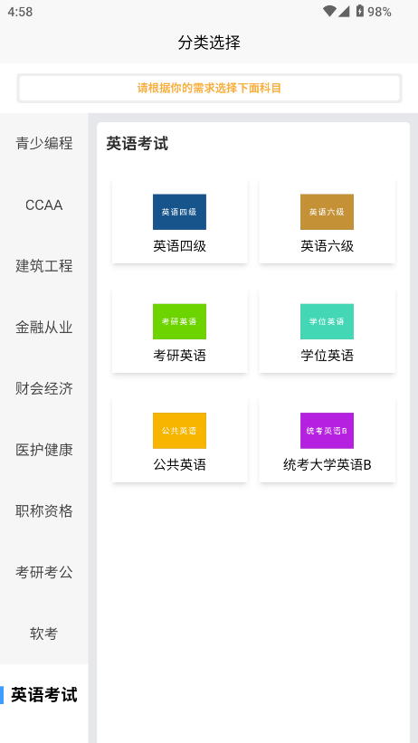Tap the 统考大学英语B label
Viewport: 418px width, 743px height.
click(327, 465)
